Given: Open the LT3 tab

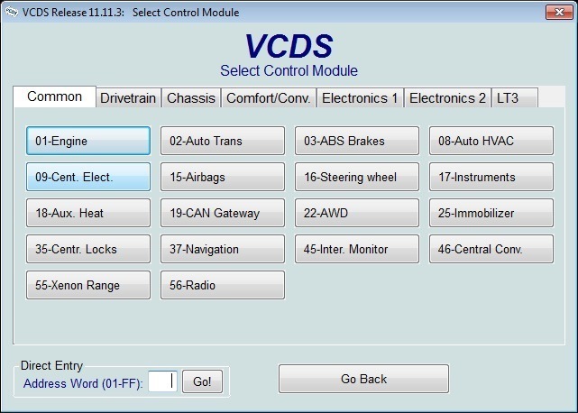Looking at the screenshot, I should tap(515, 98).
